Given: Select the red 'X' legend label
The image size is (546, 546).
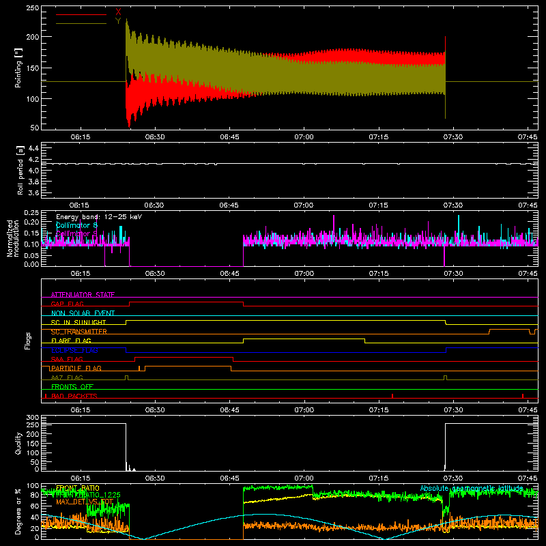Looking at the screenshot, I should [118, 12].
